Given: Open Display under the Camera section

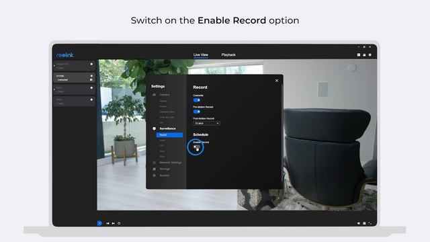Looking at the screenshot, I should tap(163, 101).
